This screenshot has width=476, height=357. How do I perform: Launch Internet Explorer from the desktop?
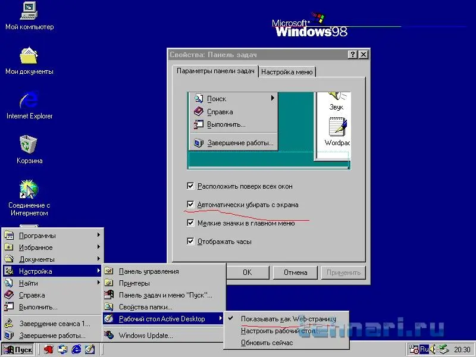click(29, 105)
